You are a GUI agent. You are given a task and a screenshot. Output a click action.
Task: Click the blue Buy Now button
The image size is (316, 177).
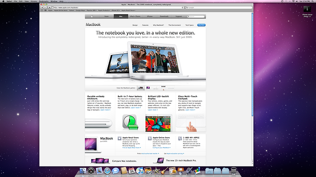(201, 25)
